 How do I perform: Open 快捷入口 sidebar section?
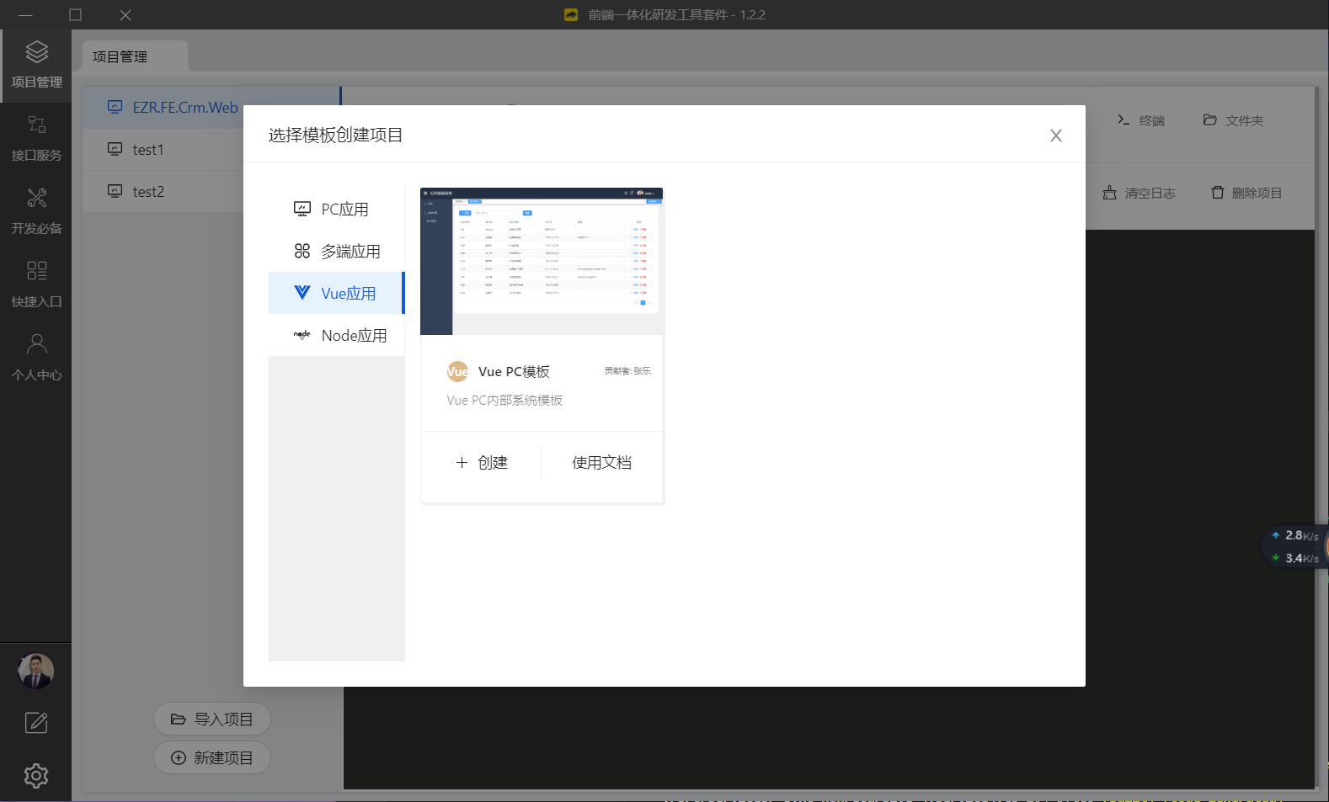[36, 284]
